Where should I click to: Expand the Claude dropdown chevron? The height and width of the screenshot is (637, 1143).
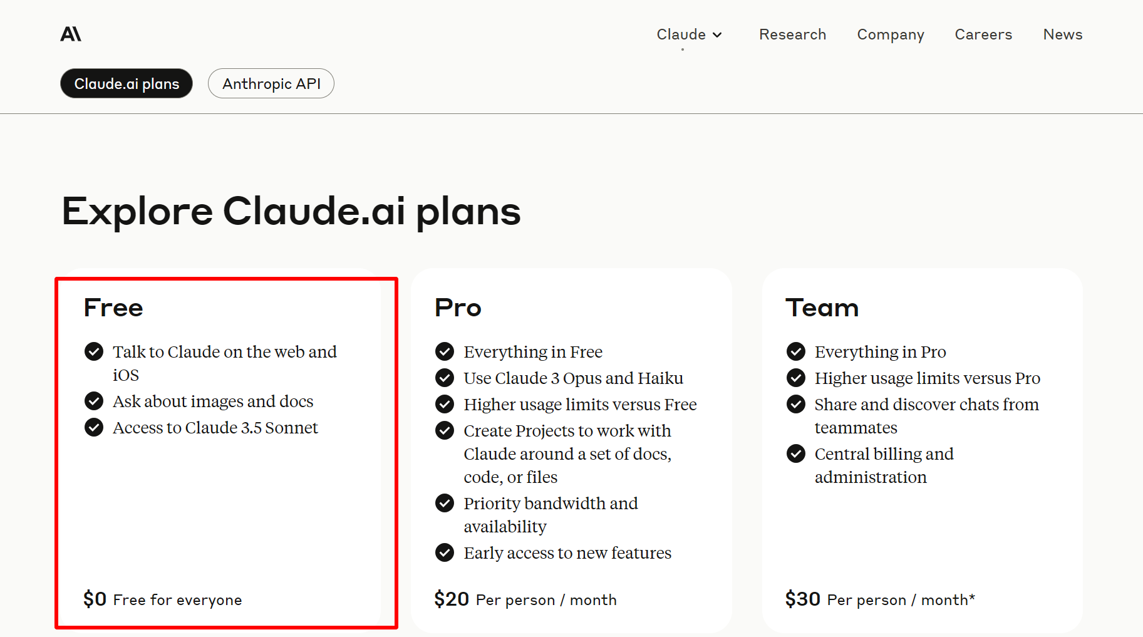(x=718, y=35)
